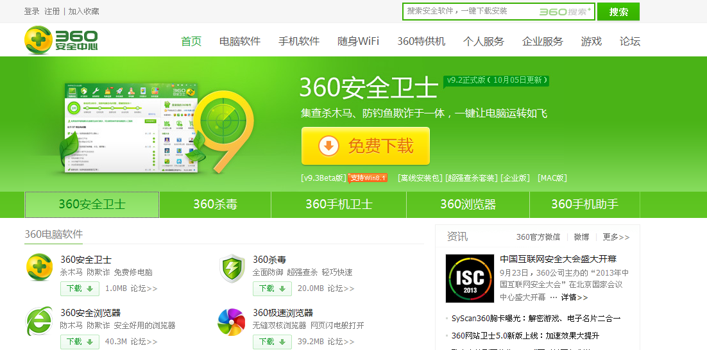This screenshot has width=707, height=350.
Task: Open 360官方微信 link in 资讯 panel
Action: pos(538,237)
